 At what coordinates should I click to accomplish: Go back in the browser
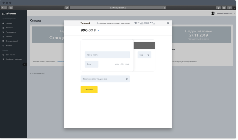[2, 8]
